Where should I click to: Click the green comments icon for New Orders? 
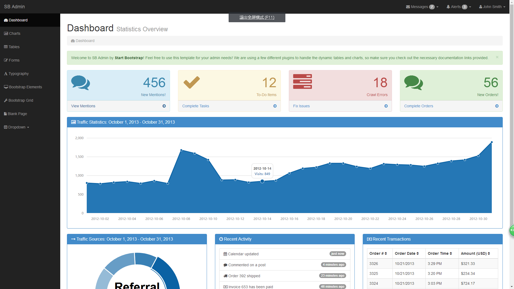click(414, 83)
